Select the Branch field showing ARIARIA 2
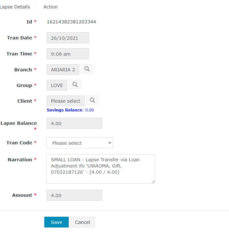The height and width of the screenshot is (234, 229). [x=63, y=70]
